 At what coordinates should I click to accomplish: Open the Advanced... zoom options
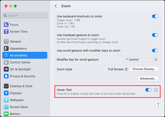[x=148, y=79]
